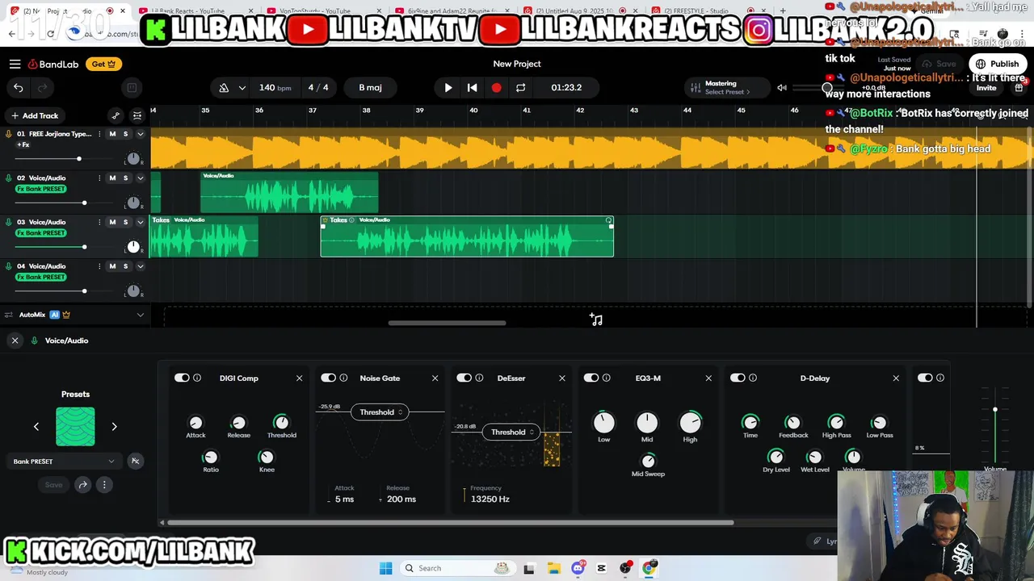Expand the AutoMix panel chevron

(x=140, y=315)
